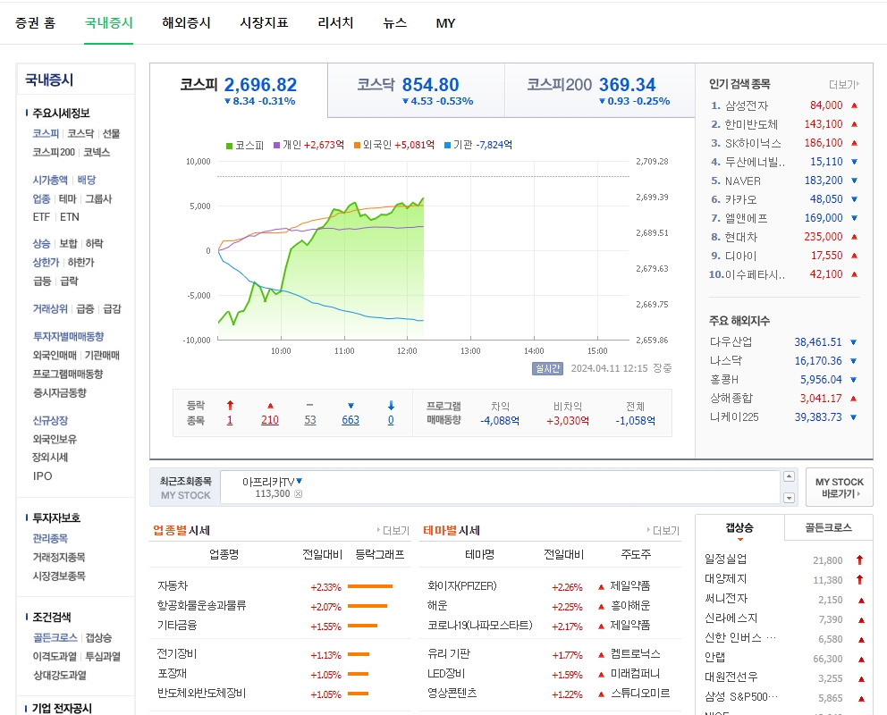
Task: Remove 아프리카TV from recent stocks
Action: pos(298,494)
